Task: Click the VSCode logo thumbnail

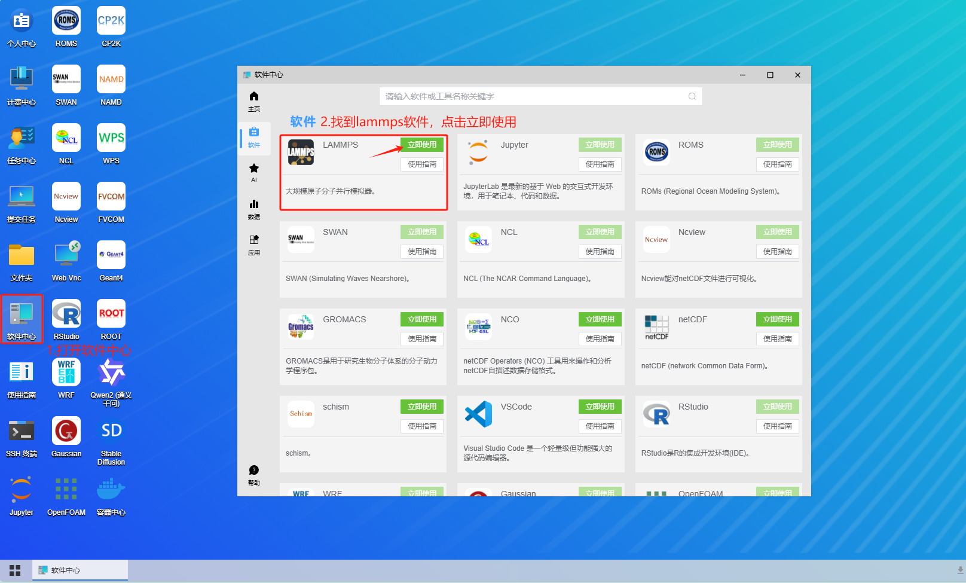Action: tap(479, 414)
